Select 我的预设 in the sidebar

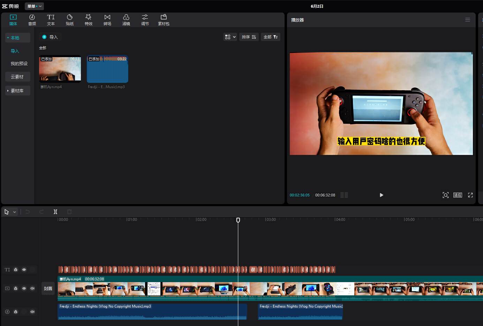click(x=19, y=64)
